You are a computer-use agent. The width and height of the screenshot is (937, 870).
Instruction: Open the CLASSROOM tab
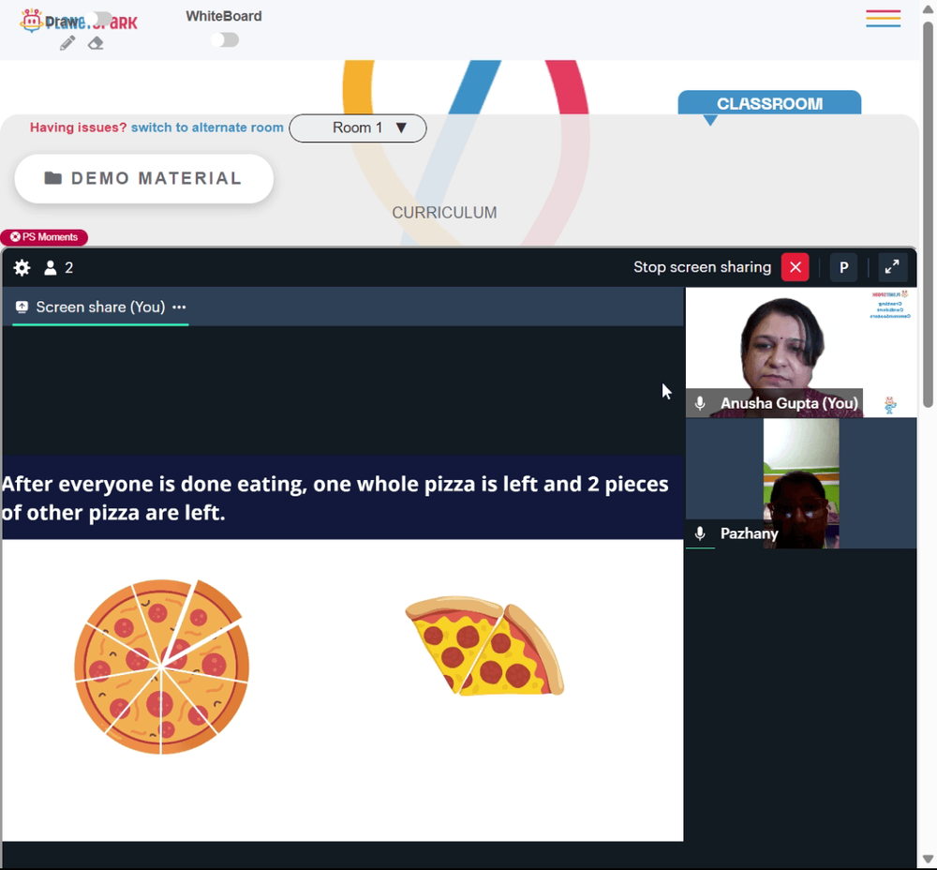(769, 104)
